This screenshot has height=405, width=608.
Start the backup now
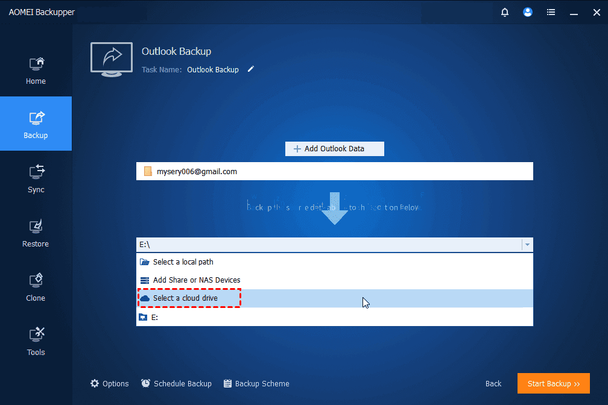(553, 383)
